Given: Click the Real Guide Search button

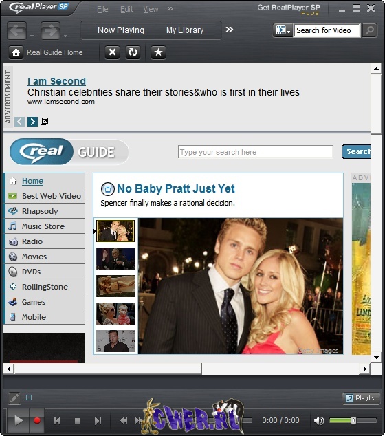Looking at the screenshot, I should [356, 151].
